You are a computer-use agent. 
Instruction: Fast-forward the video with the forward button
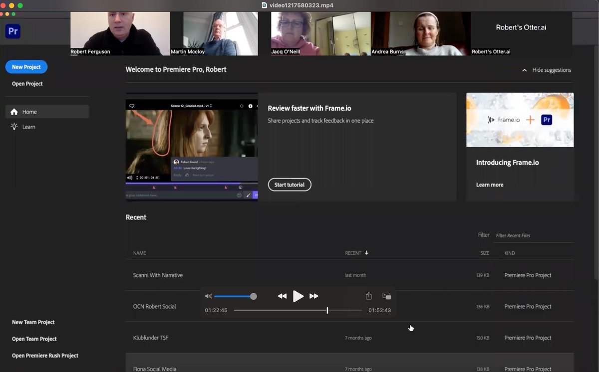coord(314,296)
